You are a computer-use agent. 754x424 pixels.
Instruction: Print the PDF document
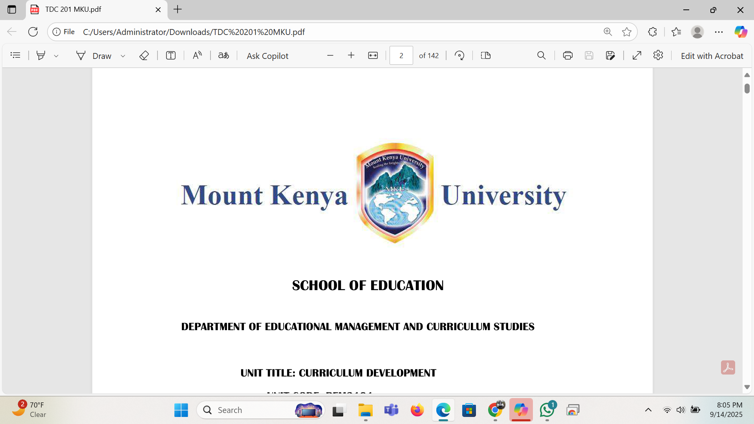567,55
